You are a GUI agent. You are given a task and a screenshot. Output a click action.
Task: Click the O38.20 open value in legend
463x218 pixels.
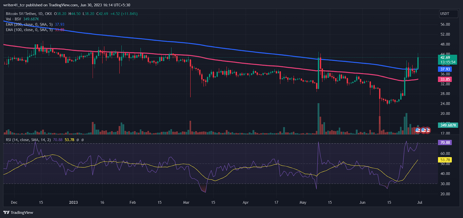click(60, 14)
